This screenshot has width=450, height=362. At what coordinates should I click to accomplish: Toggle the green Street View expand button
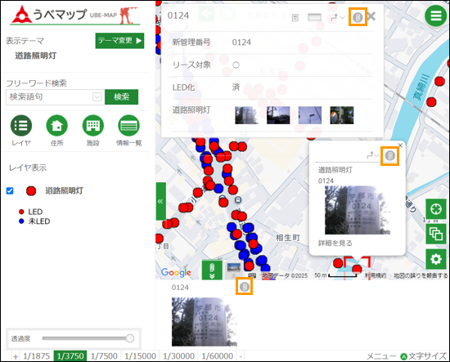coord(212,270)
